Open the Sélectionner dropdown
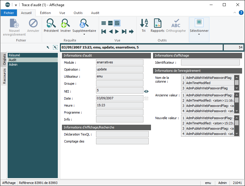The image size is (245, 186). click(199, 34)
